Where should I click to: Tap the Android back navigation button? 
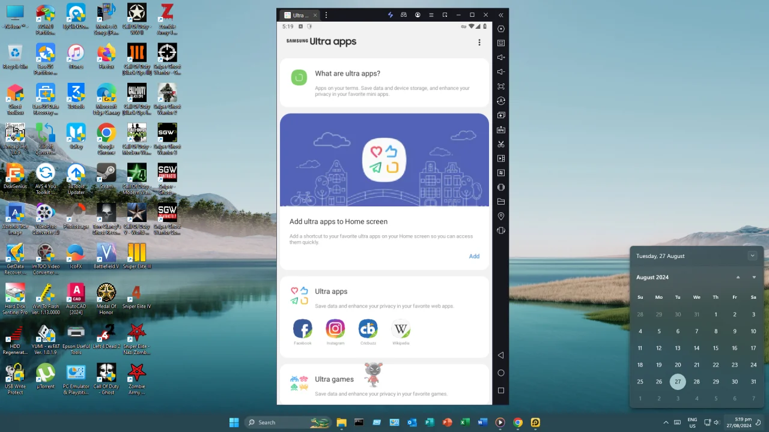[501, 355]
